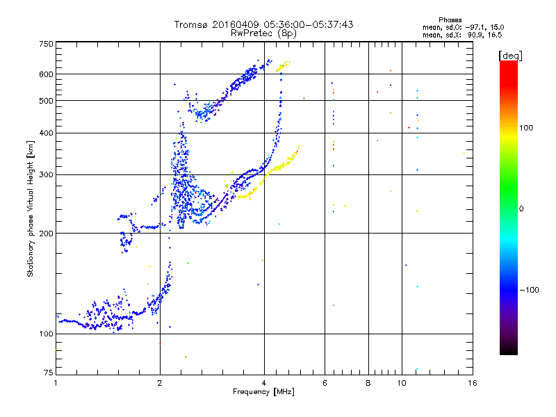
Task: Click the x-axis '10' tick label
Action: coord(402,383)
